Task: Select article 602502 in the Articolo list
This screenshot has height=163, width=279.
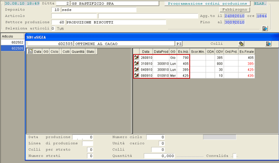Action: (12, 42)
